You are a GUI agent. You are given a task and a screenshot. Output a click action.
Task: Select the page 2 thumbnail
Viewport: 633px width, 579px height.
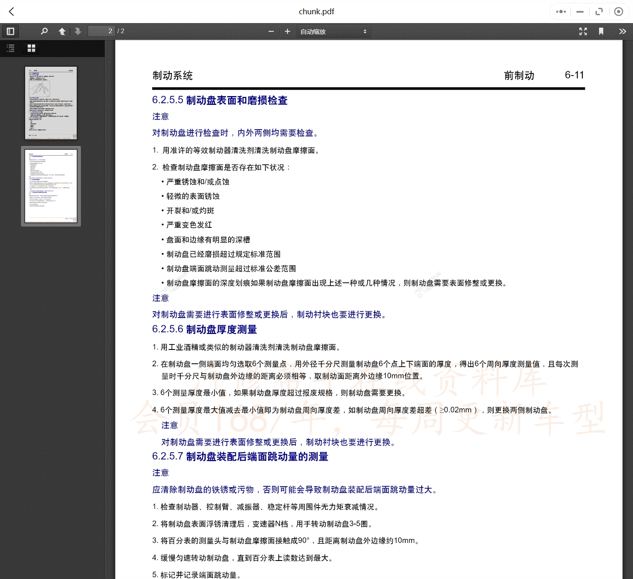pyautogui.click(x=51, y=186)
